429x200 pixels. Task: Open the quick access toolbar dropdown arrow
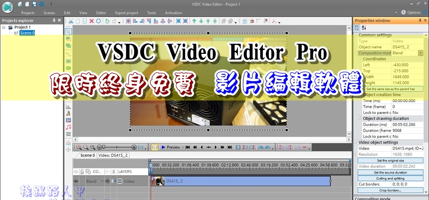click(51, 4)
